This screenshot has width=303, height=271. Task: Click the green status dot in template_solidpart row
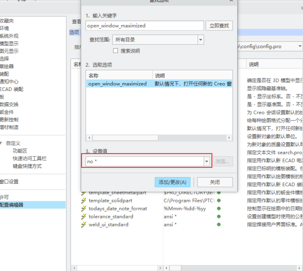219,201
